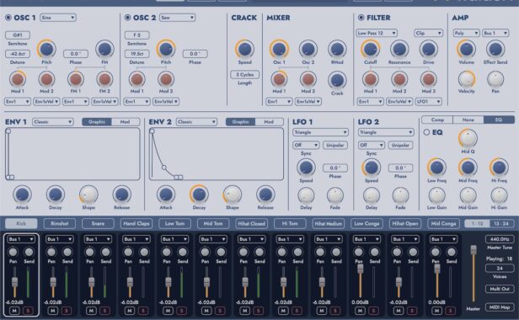Image resolution: width=519 pixels, height=320 pixels.
Task: Click the ENV 1 Shape knob
Action: click(88, 195)
